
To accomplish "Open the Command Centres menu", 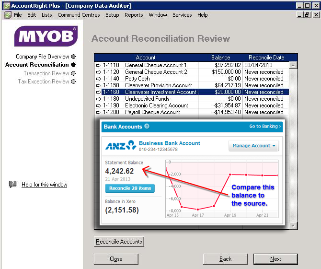I will click(x=79, y=15).
